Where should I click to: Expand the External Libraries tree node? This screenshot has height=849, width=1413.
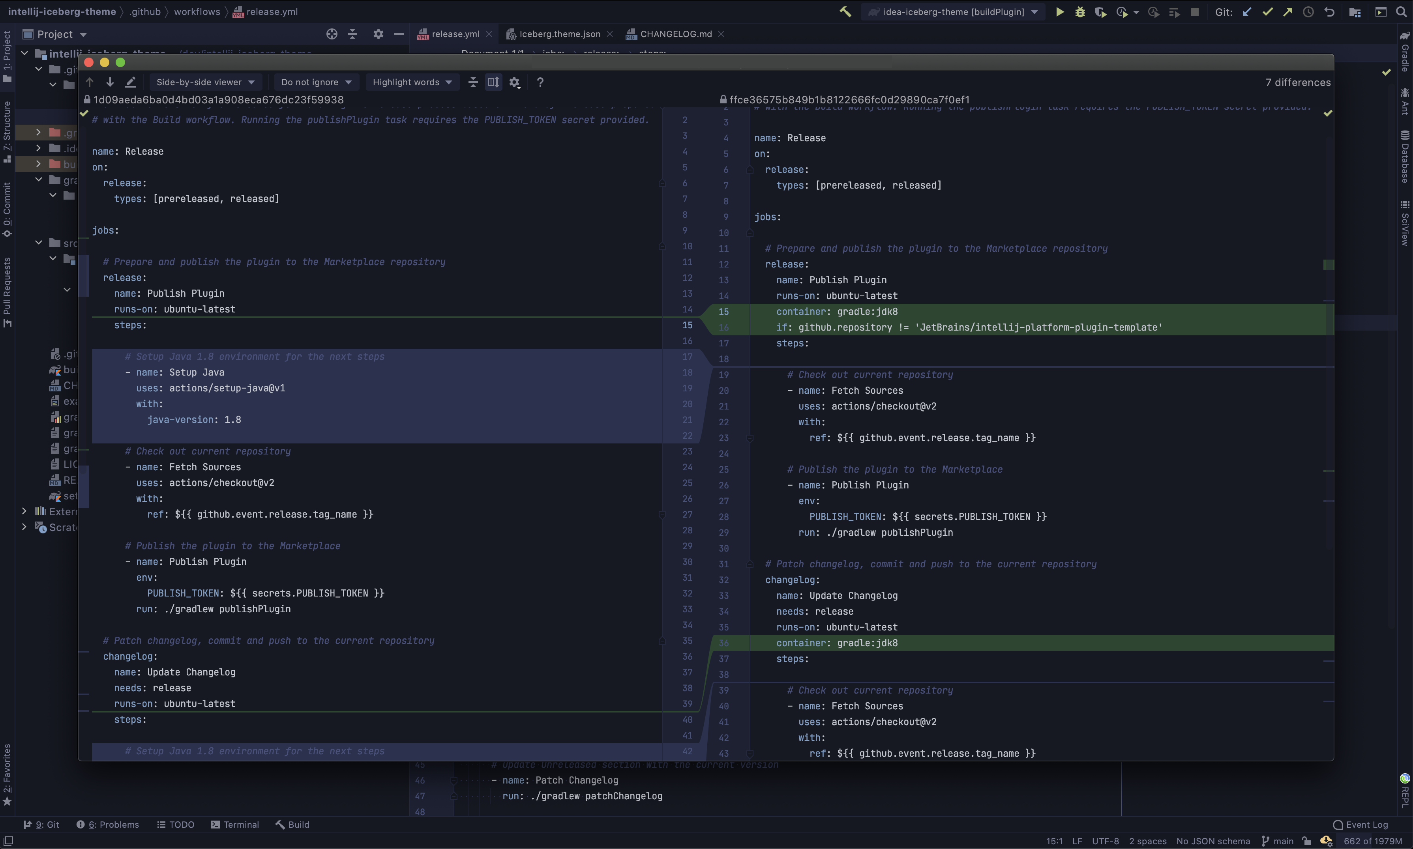[x=24, y=511]
